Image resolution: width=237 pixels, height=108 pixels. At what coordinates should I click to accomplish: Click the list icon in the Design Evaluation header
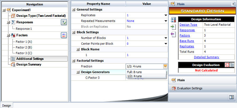[232, 65]
